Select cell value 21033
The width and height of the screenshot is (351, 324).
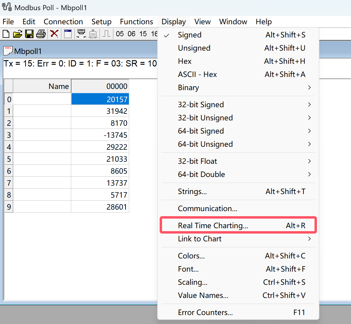(100, 159)
